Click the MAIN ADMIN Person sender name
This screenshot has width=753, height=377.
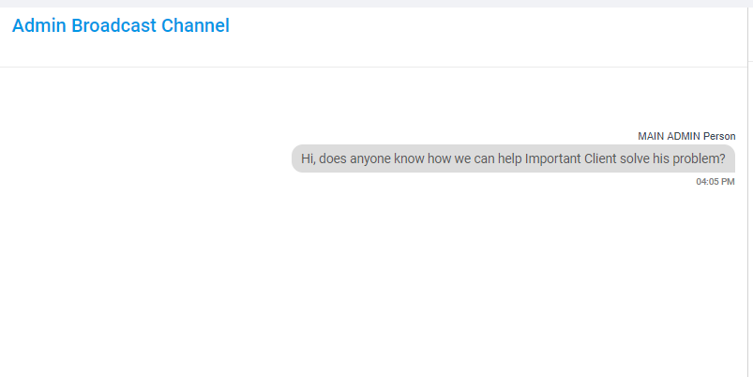[686, 136]
